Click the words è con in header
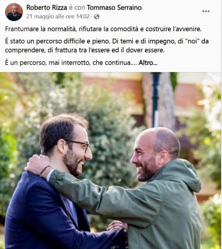222x249 pixels. coord(77,7)
